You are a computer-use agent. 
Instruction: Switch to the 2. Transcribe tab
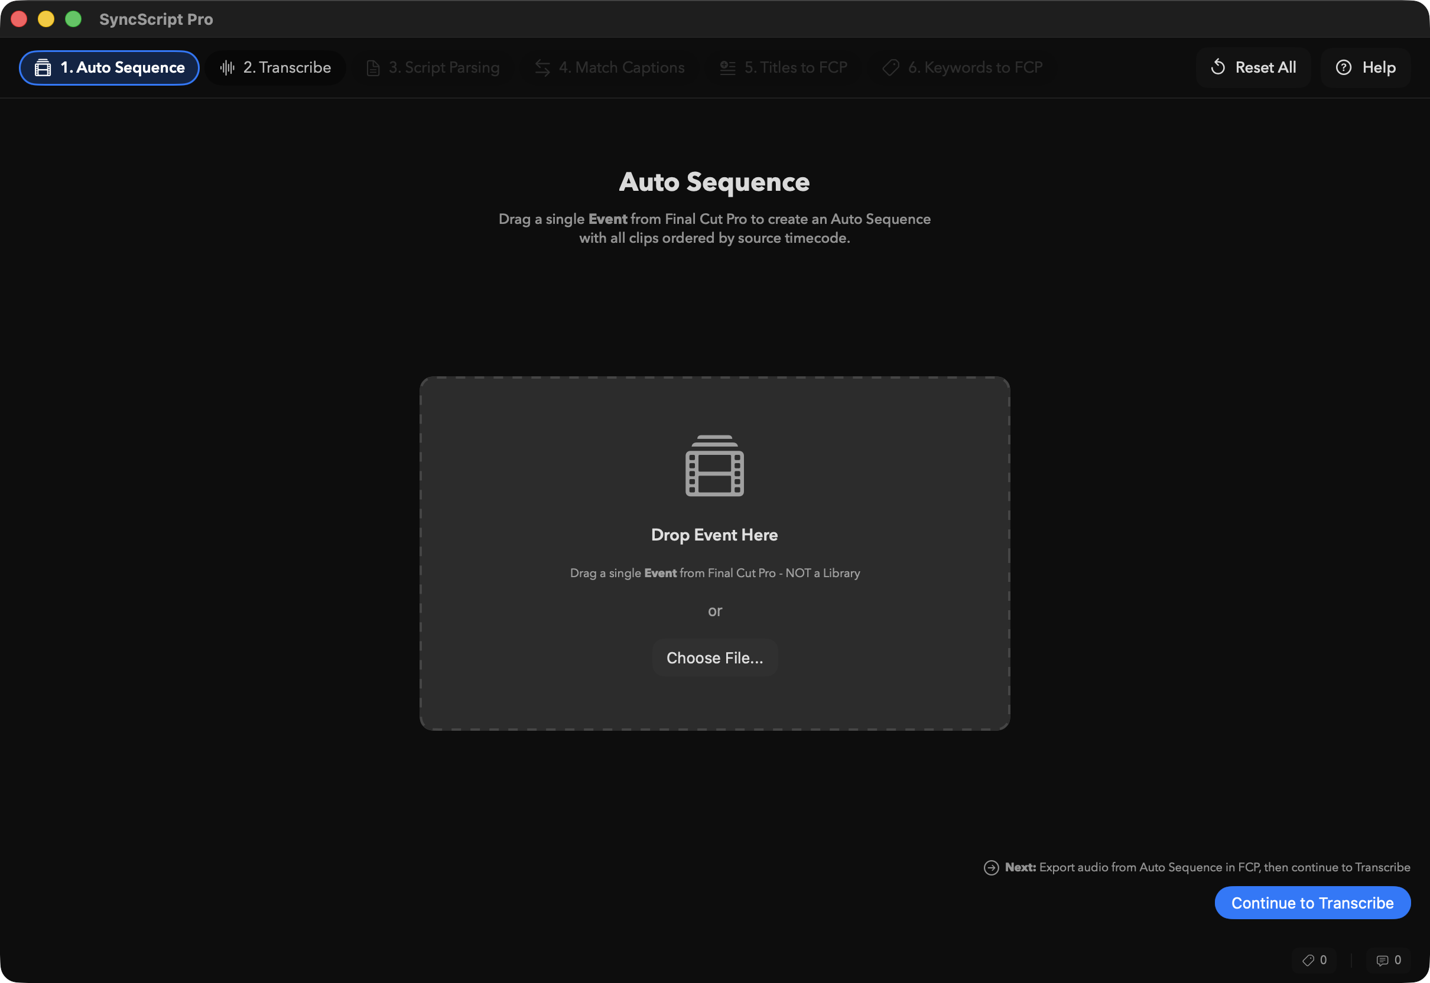(x=287, y=68)
